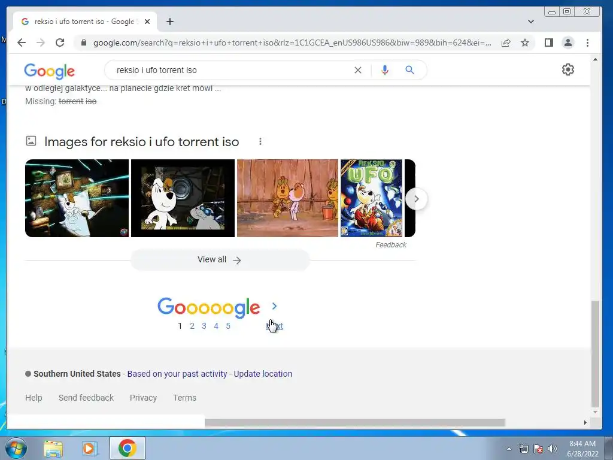Click the Missing: torrent iso text
Screen dimensions: 613x460
click(x=60, y=101)
